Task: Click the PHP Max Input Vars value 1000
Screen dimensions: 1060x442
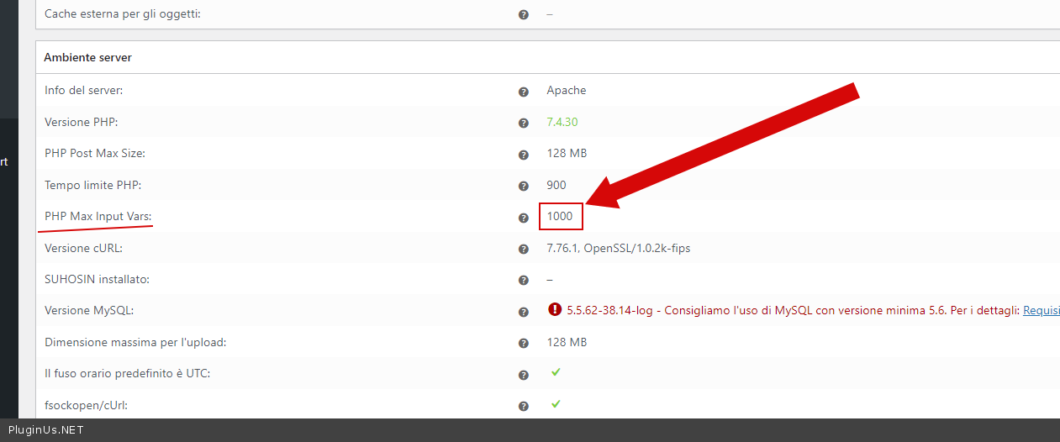Action: 560,217
